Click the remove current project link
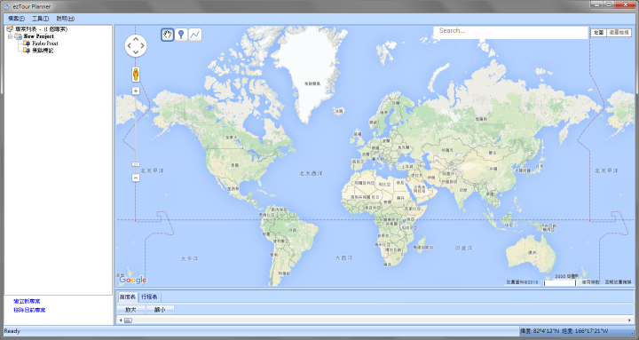The width and height of the screenshot is (639, 340). pyautogui.click(x=29, y=310)
